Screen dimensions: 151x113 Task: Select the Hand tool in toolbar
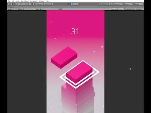click(10, 4)
